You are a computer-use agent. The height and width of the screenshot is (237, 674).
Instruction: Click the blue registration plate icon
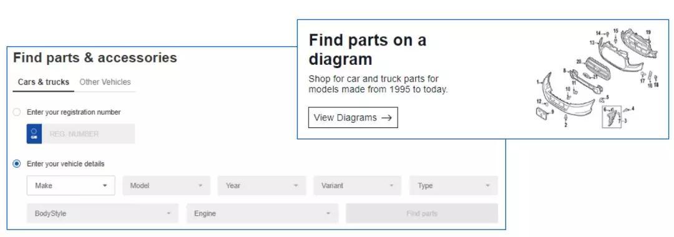[x=34, y=133]
